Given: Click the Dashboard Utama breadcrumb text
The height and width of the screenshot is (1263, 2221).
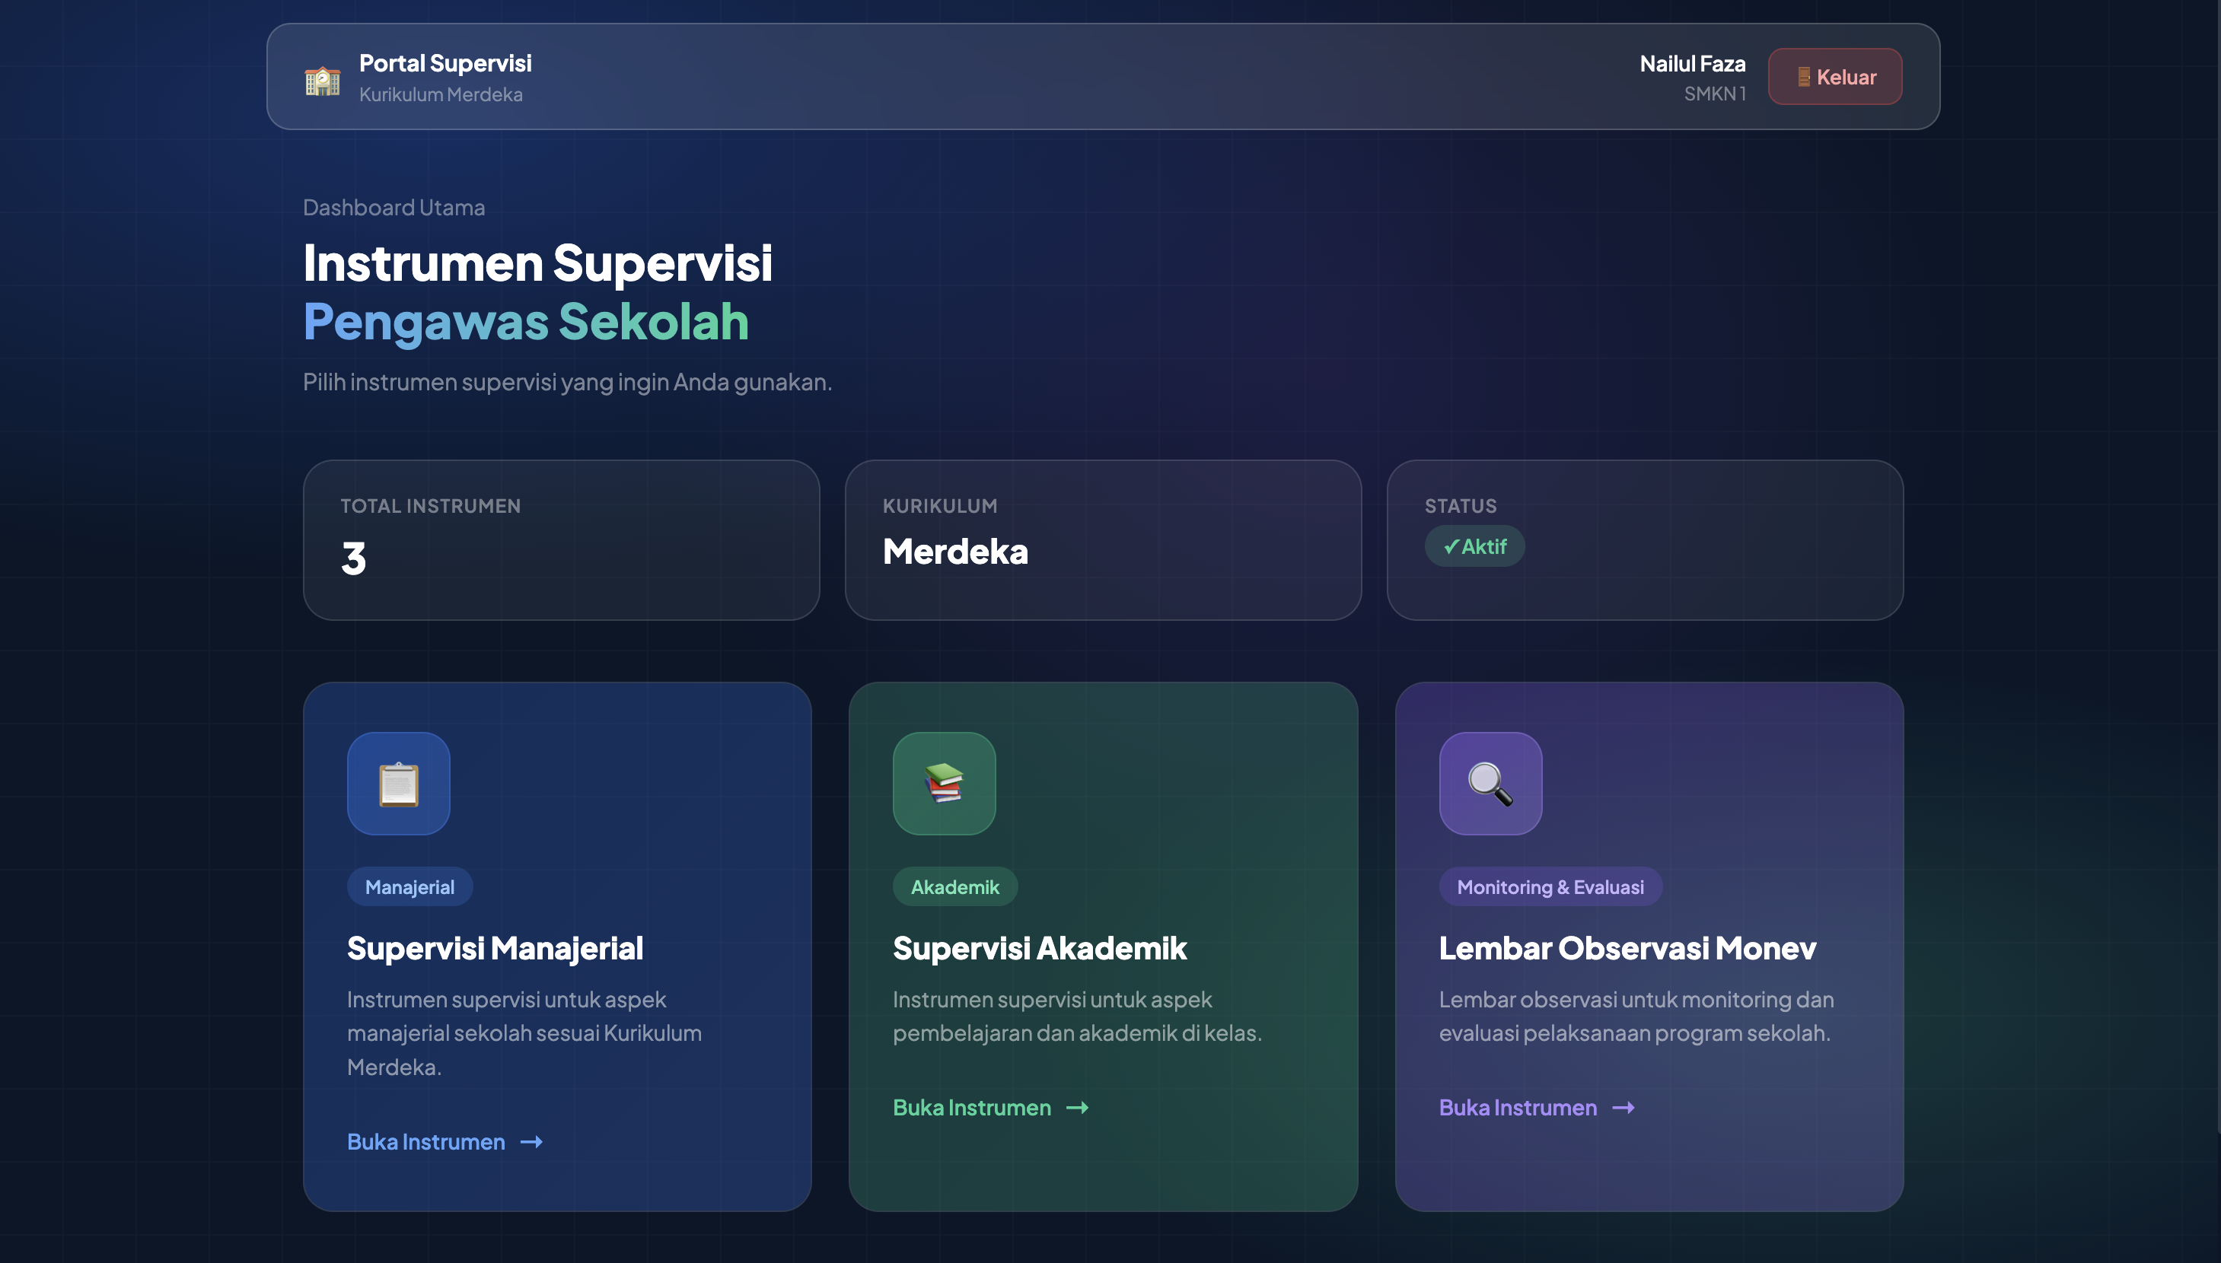Looking at the screenshot, I should 394,207.
